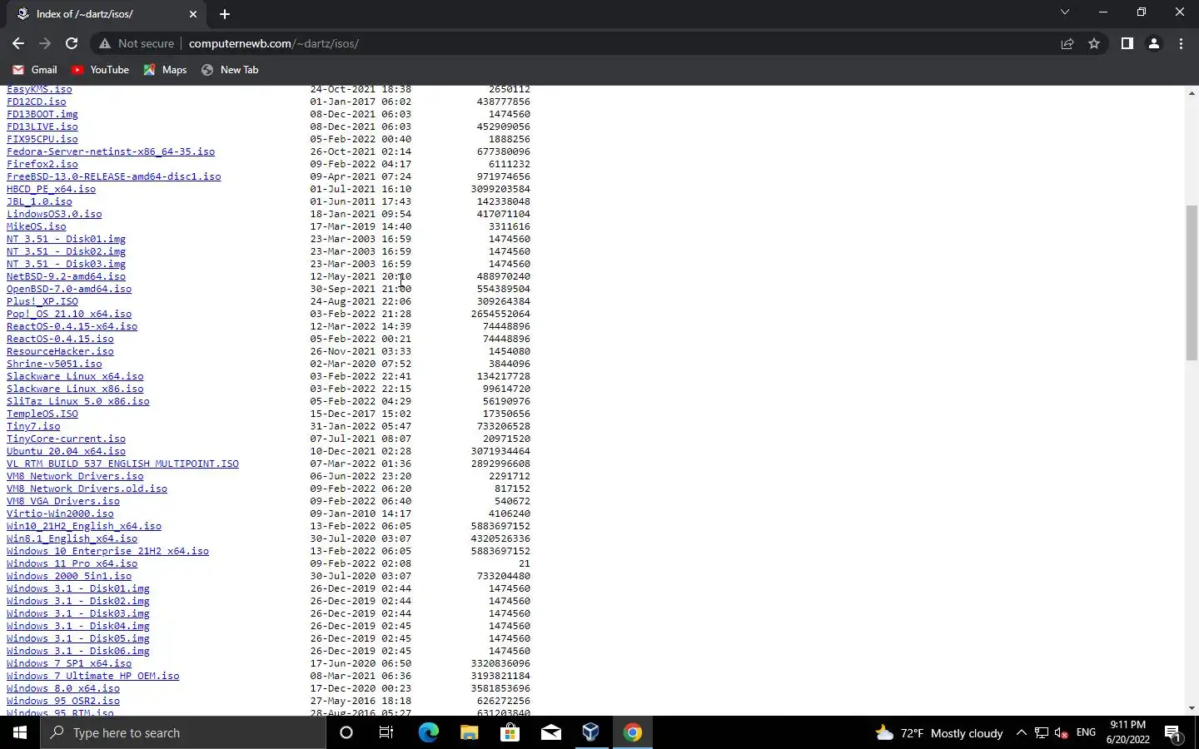Open FreeBSD-13.0-RELEASE-amd64-disc1.iso link
1199x749 pixels.
(x=114, y=176)
